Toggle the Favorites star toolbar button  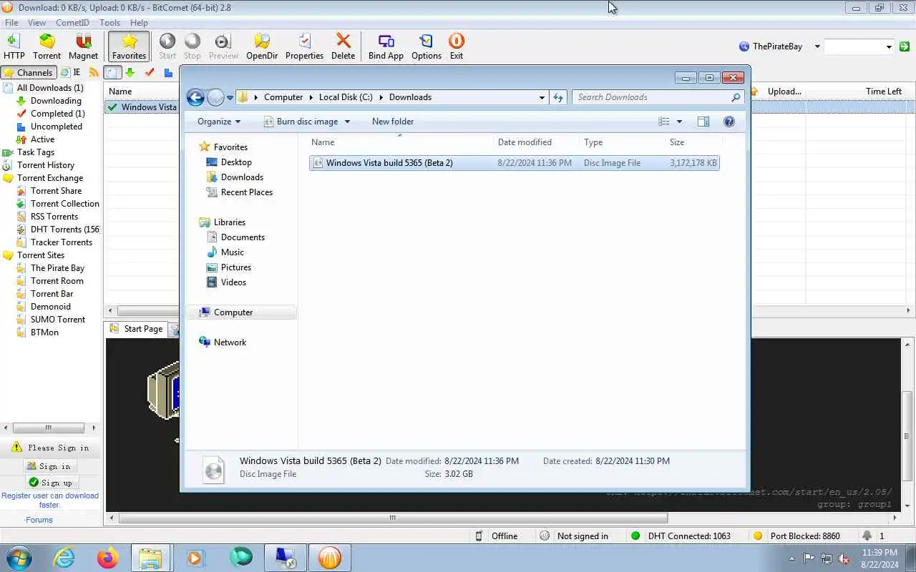click(x=129, y=46)
